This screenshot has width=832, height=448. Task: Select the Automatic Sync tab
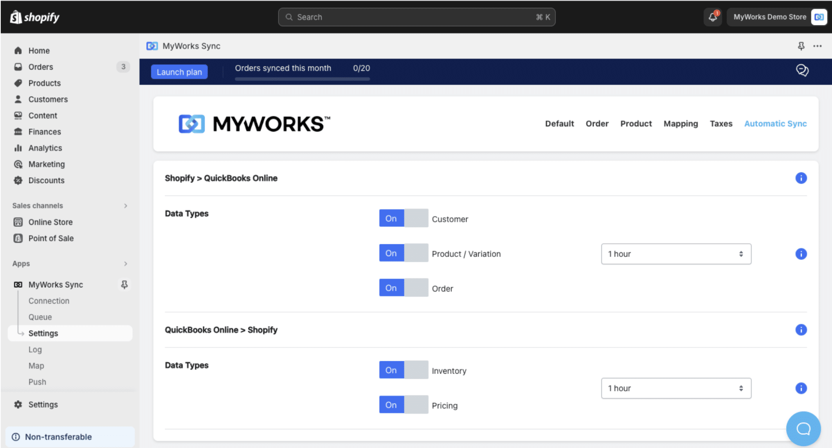(775, 124)
